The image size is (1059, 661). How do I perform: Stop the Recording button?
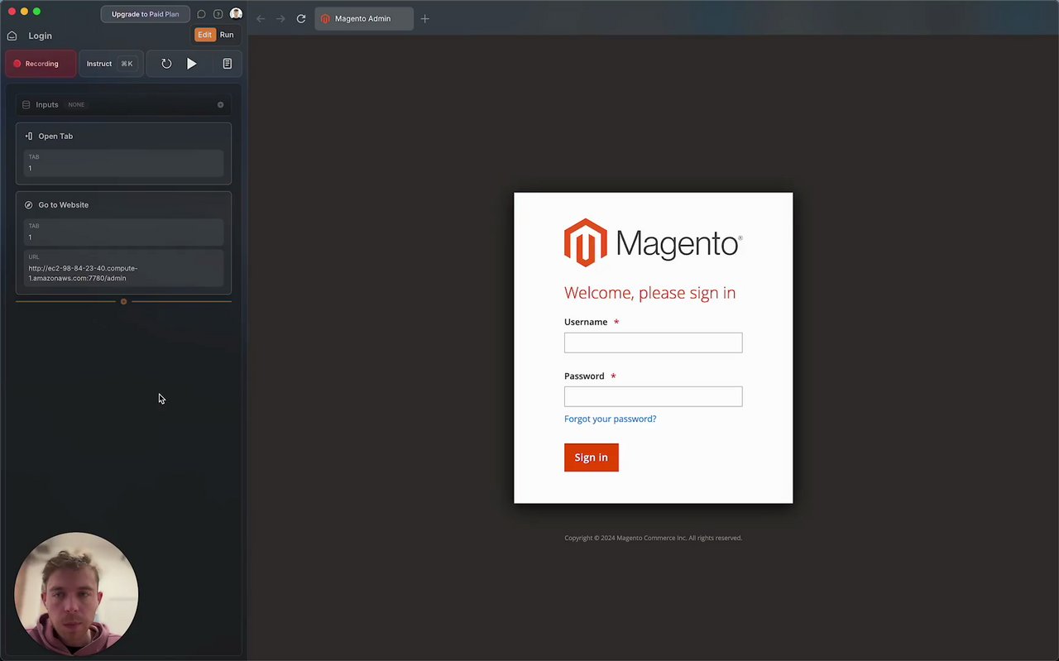(41, 64)
